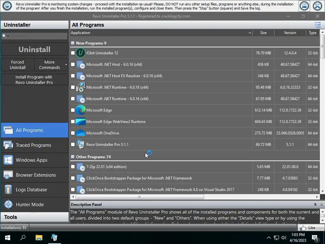Open the Browser Extensions module
The width and height of the screenshot is (325, 244).
(34, 175)
